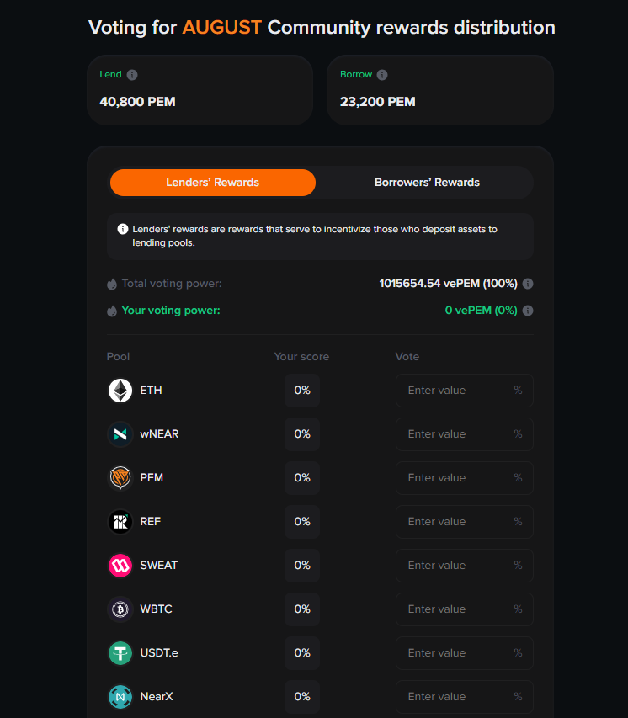Click the SWEAT pool token icon
The image size is (628, 718).
pyautogui.click(x=120, y=566)
